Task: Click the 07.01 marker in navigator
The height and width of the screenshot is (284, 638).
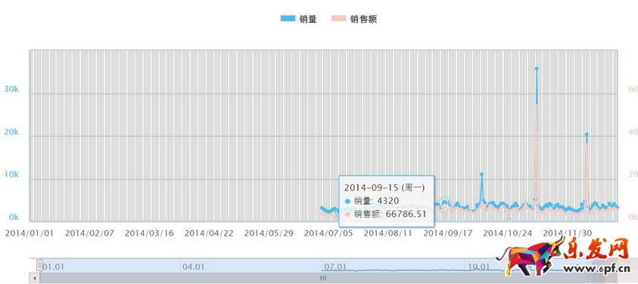Action: coord(335,267)
